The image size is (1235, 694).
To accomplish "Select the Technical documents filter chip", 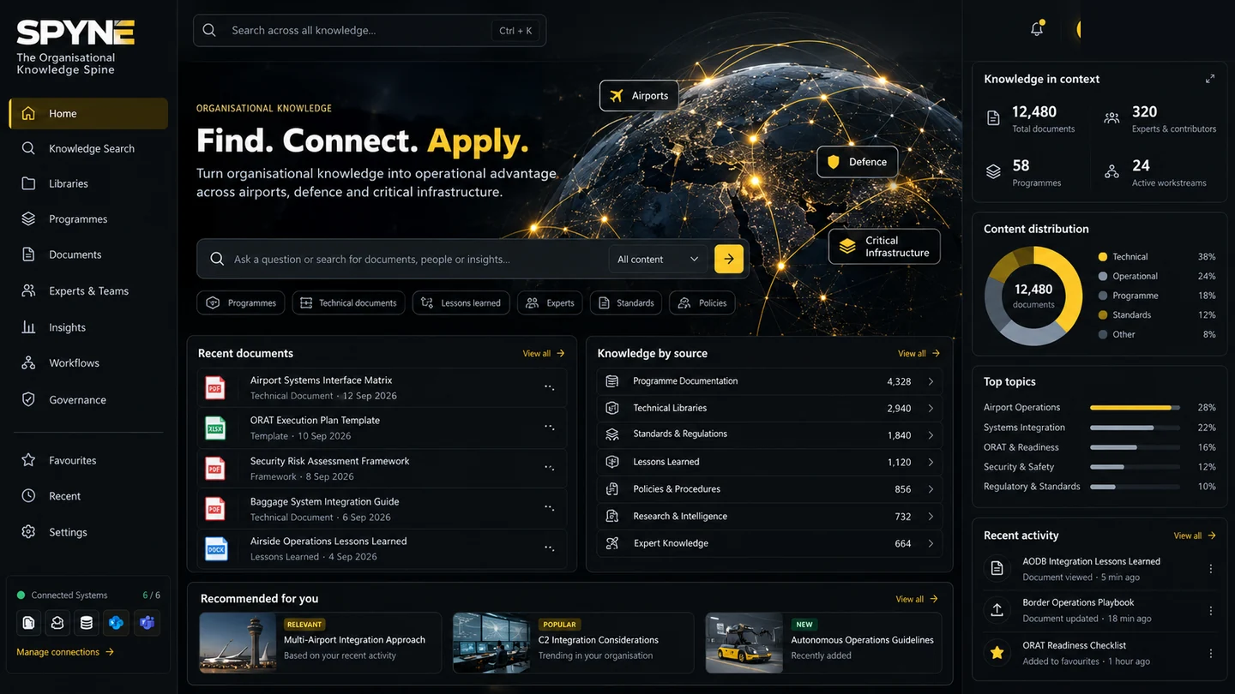I will (x=349, y=302).
